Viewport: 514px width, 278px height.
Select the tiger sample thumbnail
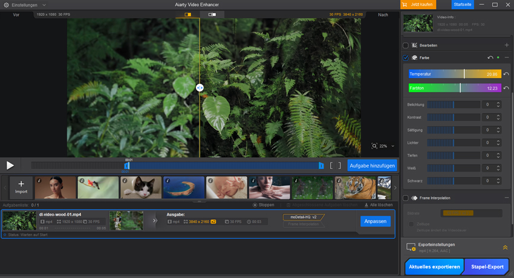click(x=356, y=187)
